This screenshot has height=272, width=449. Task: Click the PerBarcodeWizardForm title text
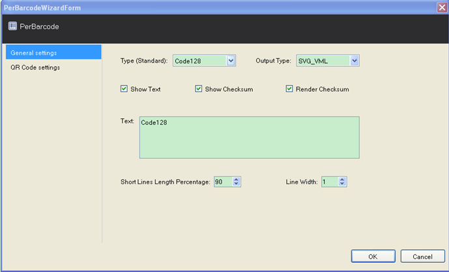click(x=42, y=8)
